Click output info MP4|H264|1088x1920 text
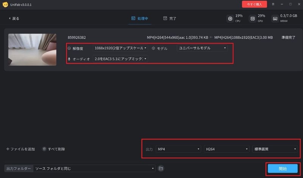Image resolution: width=303 pixels, height=178 pixels. (x=244, y=37)
